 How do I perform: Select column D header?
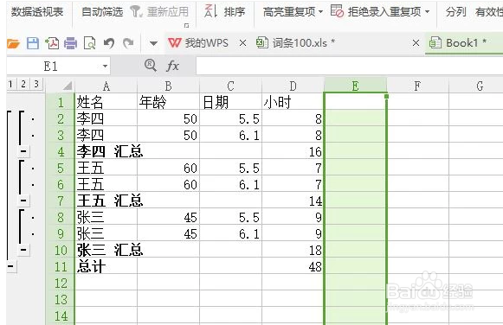pos(293,86)
